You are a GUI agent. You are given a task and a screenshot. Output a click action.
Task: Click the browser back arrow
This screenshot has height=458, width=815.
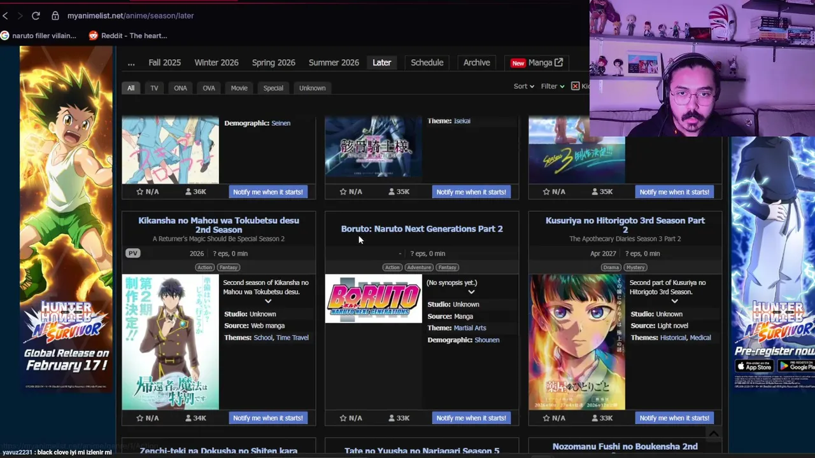[x=5, y=15]
